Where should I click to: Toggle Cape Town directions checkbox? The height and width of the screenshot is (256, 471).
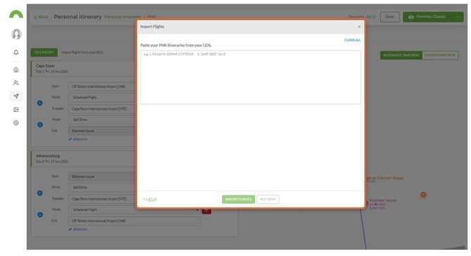pos(78,139)
